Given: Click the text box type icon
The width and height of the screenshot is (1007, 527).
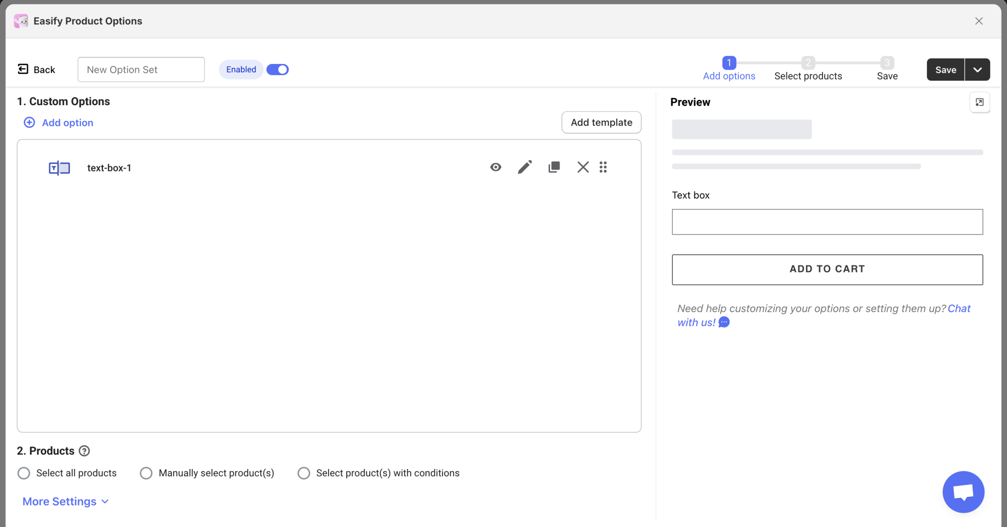Looking at the screenshot, I should [x=59, y=168].
